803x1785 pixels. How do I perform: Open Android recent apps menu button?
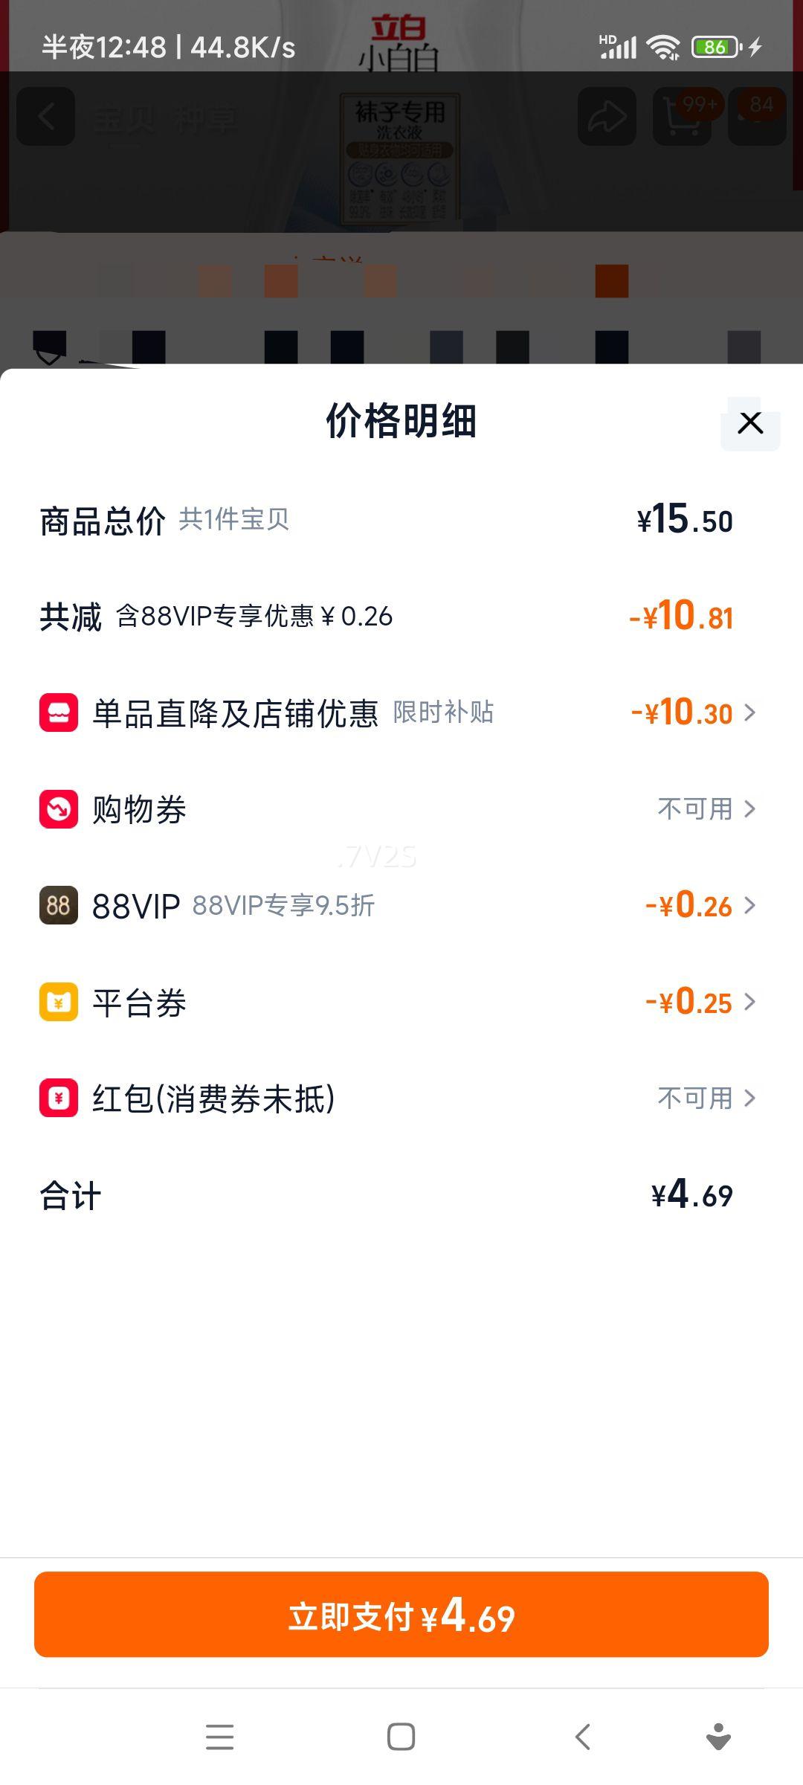(219, 1737)
